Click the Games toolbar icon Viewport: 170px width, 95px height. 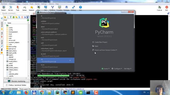[x=24, y=8]
